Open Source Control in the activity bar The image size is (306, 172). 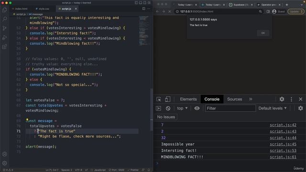click(5, 28)
